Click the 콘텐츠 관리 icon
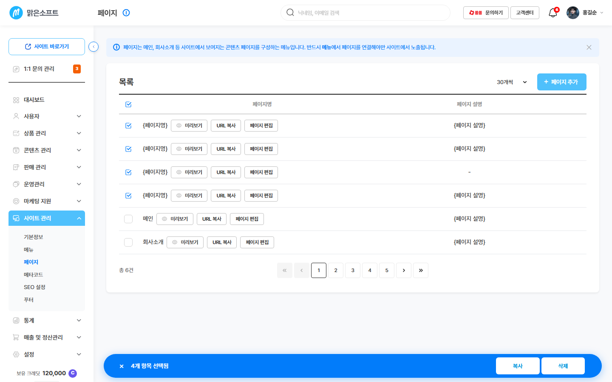The image size is (612, 382). [x=16, y=150]
